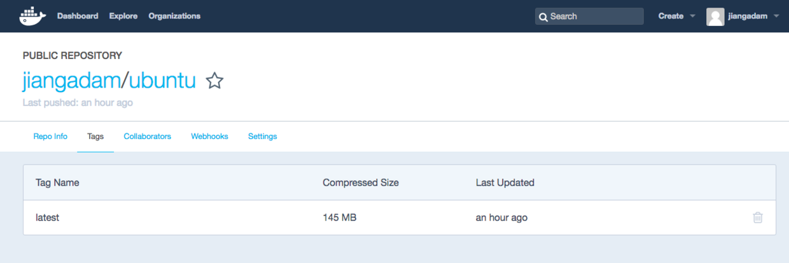Click the Create menu button
Viewport: 789px width, 263px height.
(671, 17)
